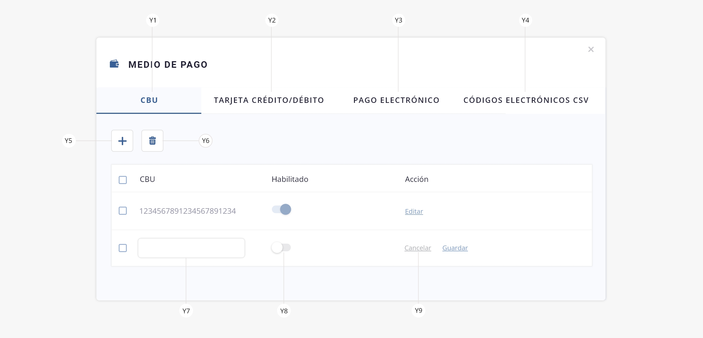Image resolution: width=703 pixels, height=338 pixels.
Task: Select checkbox for CBU 1234567891234567891234
Action: coord(123,211)
